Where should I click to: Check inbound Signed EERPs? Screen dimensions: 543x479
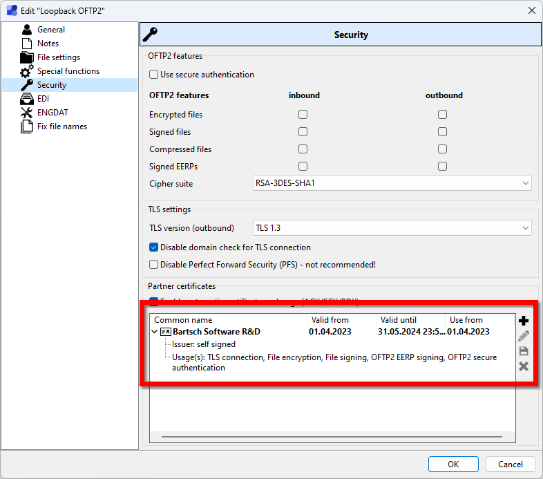point(303,167)
